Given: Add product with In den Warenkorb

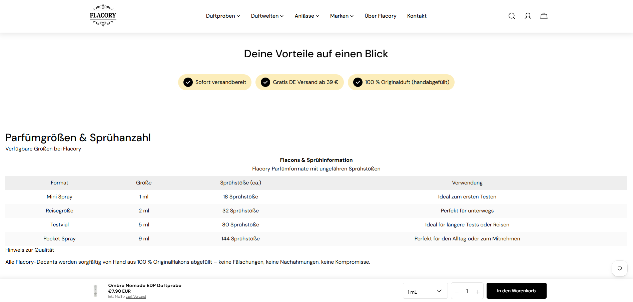Looking at the screenshot, I should [x=516, y=291].
